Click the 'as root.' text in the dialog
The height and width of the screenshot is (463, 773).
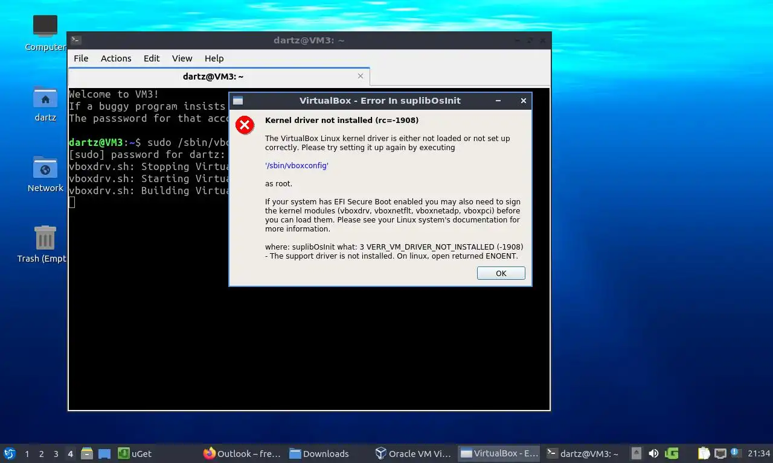pos(278,183)
